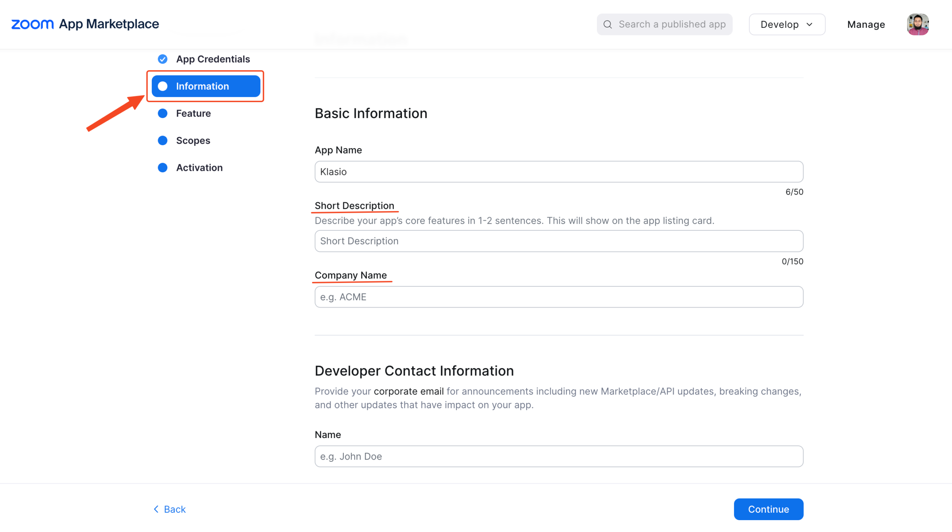952x532 pixels.
Task: Expand the Develop dropdown
Action: click(787, 25)
